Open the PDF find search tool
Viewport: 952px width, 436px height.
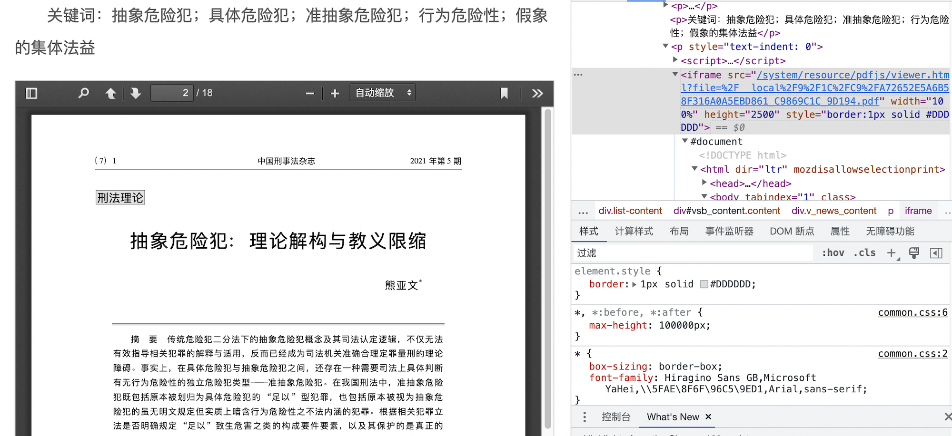click(83, 93)
